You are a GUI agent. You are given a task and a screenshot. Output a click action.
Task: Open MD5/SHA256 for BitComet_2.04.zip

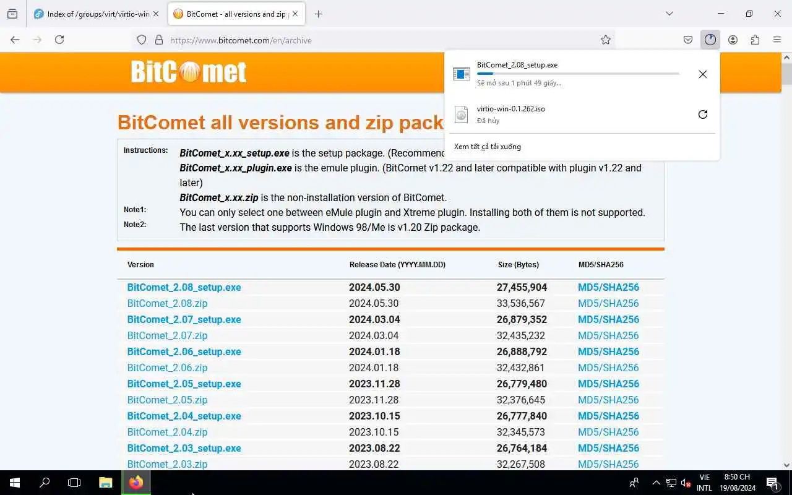608,432
